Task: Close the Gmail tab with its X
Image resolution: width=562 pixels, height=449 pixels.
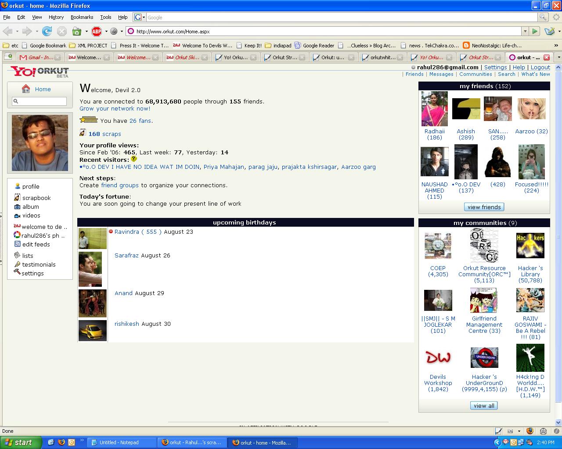Action: click(x=58, y=57)
